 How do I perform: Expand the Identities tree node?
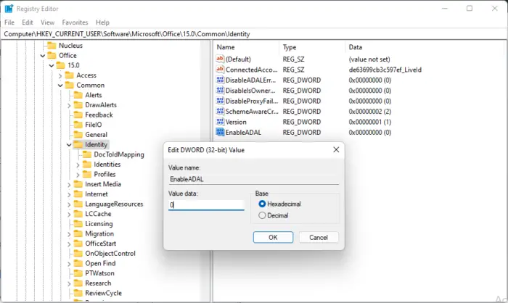click(x=78, y=165)
